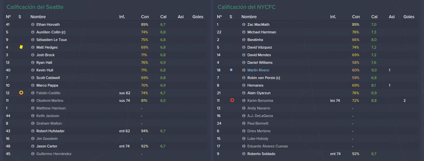
Task: Click Calificación del NYCFC panel title
Action: pyautogui.click(x=246, y=7)
